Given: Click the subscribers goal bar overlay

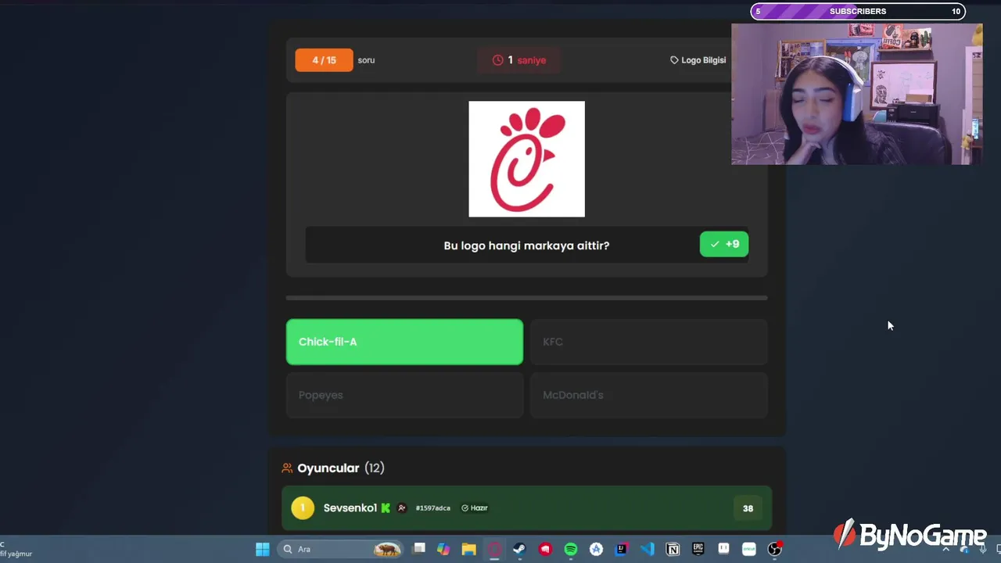Looking at the screenshot, I should coord(858,11).
